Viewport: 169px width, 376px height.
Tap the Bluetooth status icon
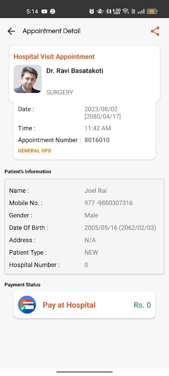click(108, 11)
